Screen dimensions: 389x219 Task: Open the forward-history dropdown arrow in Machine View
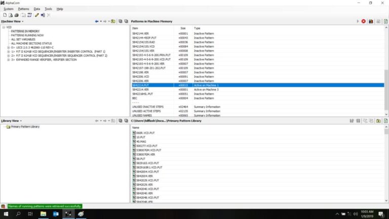click(x=109, y=21)
